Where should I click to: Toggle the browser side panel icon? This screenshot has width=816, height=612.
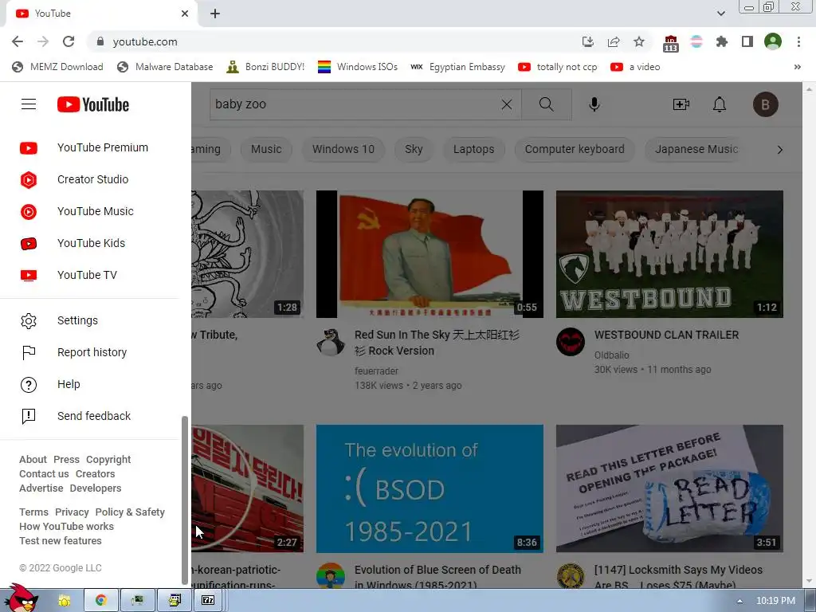(747, 41)
